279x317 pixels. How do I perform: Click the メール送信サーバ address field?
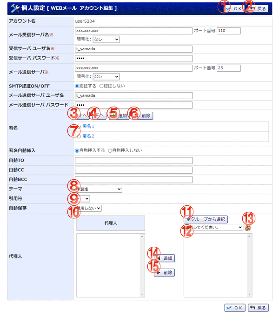(x=133, y=68)
